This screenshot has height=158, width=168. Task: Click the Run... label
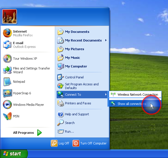[70, 131]
